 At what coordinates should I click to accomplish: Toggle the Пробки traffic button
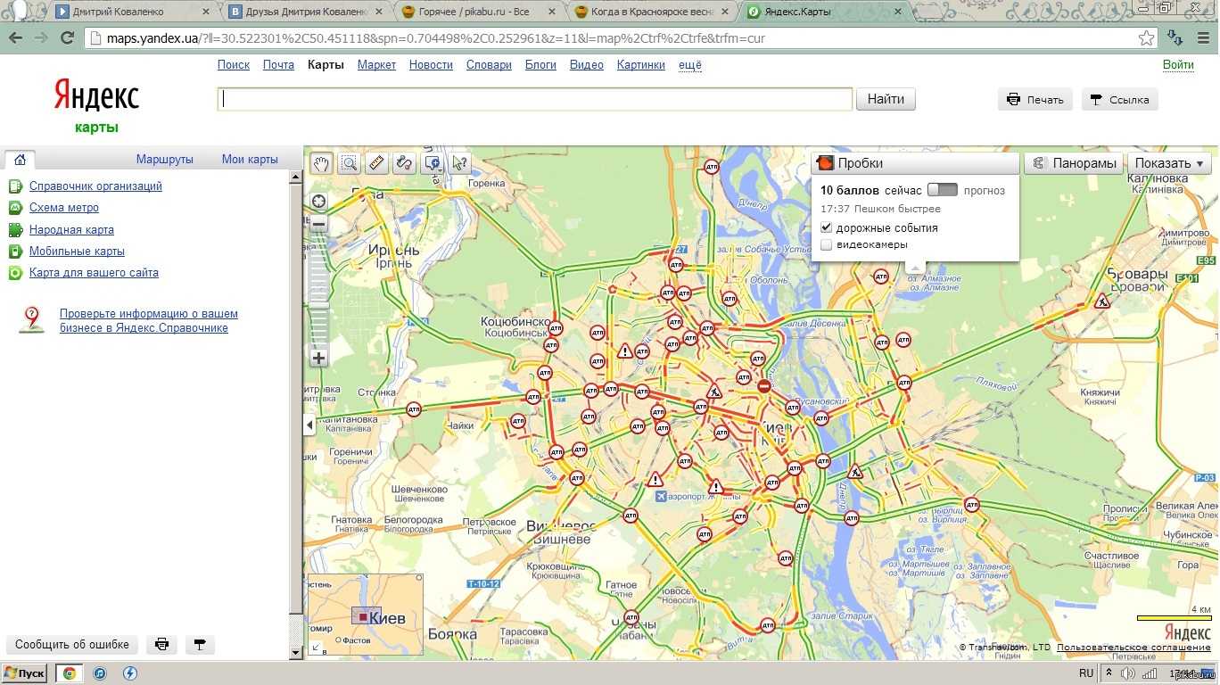tap(915, 163)
